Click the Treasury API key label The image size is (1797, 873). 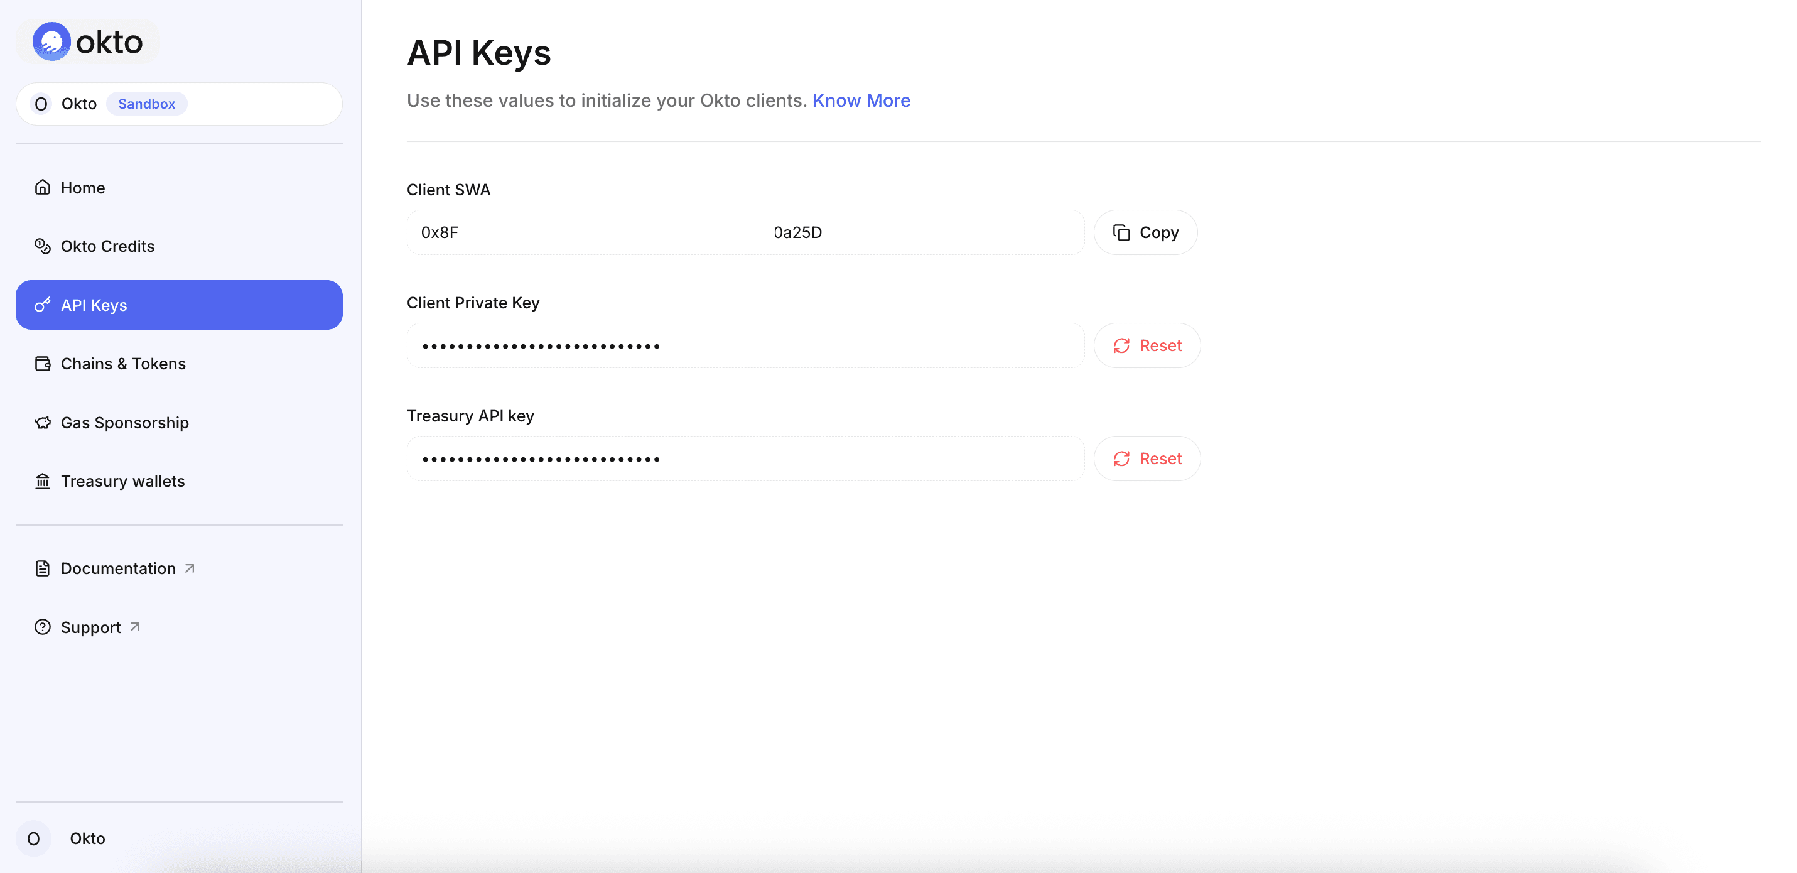[x=470, y=416]
